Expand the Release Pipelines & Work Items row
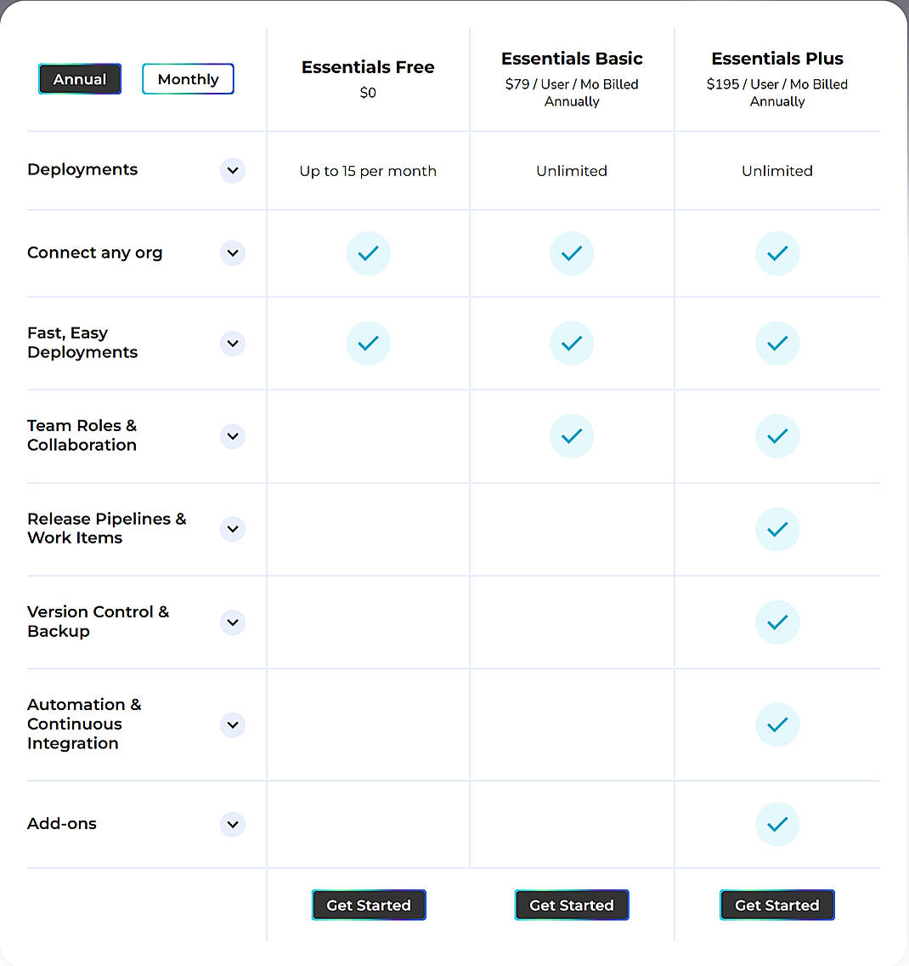Viewport: 909px width, 966px height. point(232,529)
